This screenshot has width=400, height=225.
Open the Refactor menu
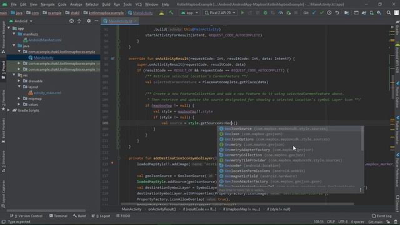92,4
